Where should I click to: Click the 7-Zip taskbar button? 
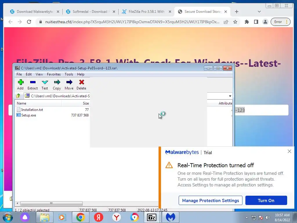pyautogui.click(x=152, y=217)
